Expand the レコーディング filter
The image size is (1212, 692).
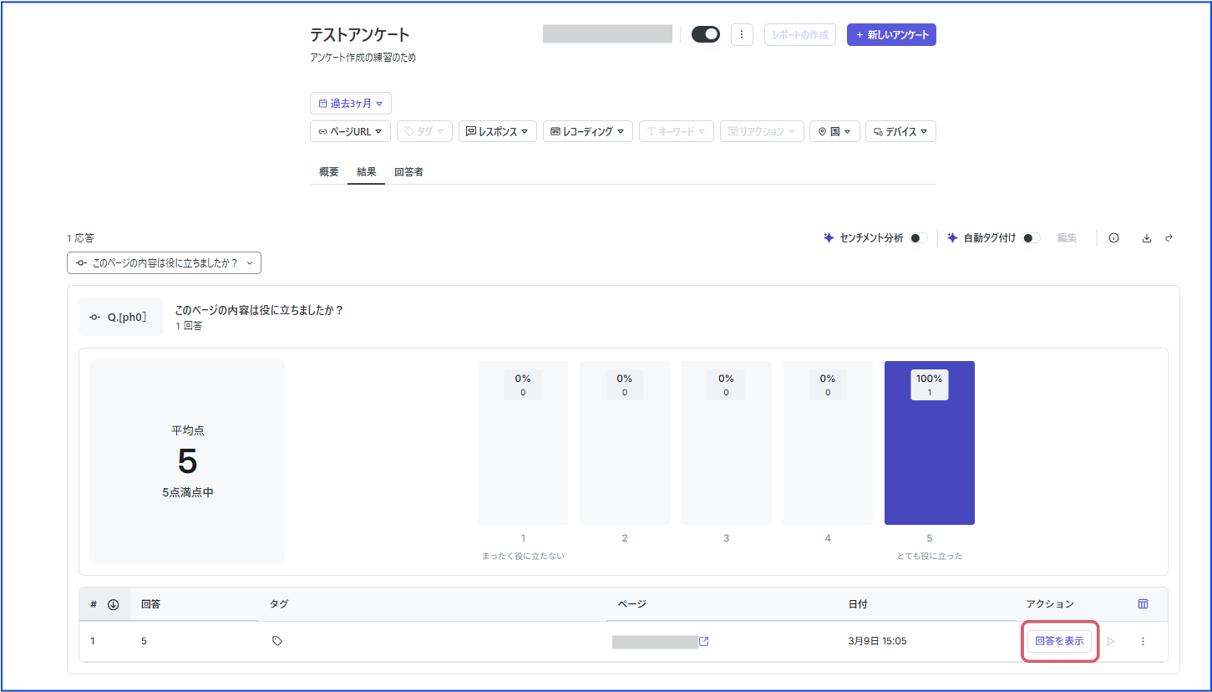click(x=588, y=131)
